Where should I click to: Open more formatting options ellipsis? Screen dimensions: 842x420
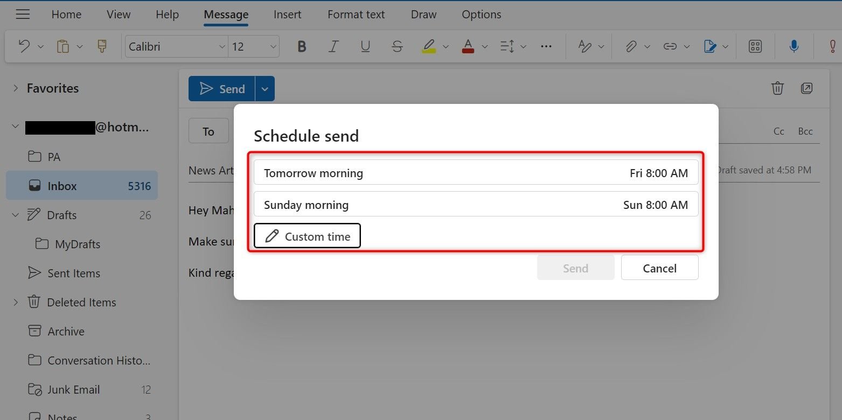click(546, 47)
